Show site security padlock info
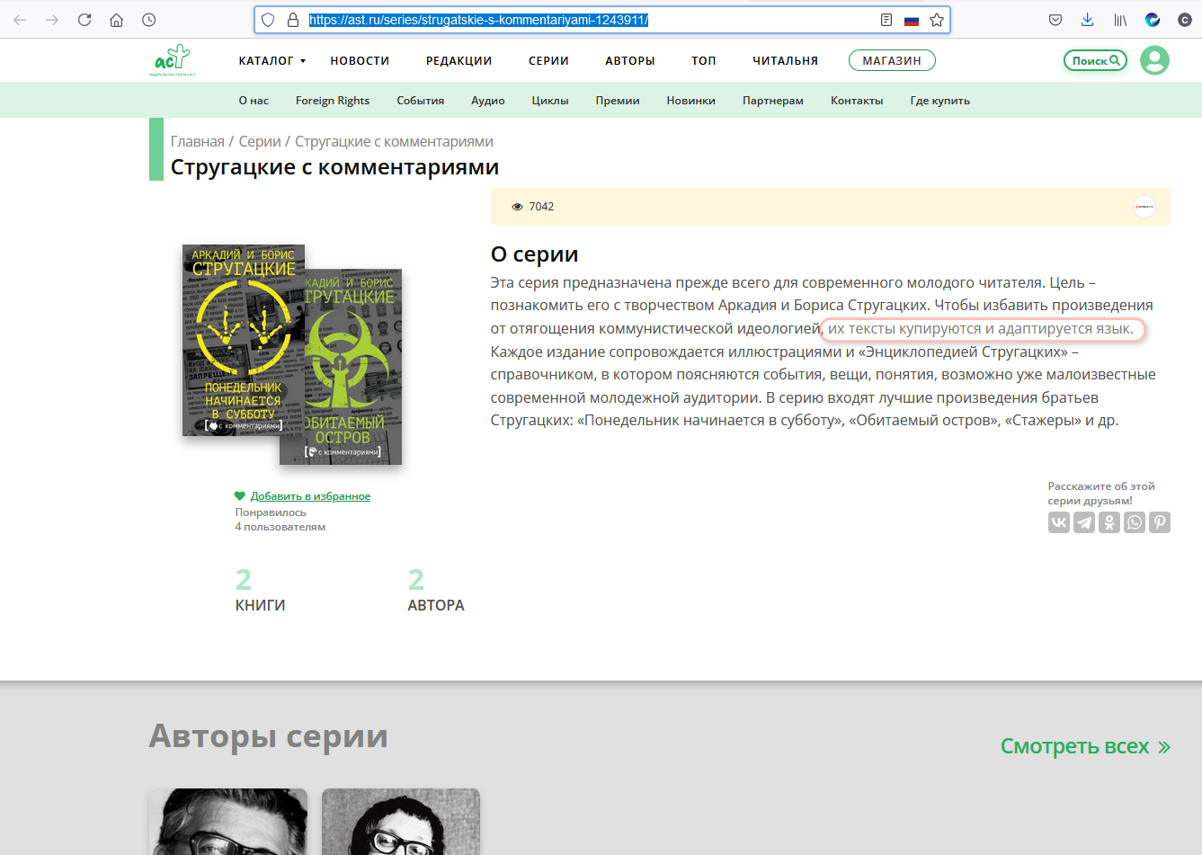The width and height of the screenshot is (1202, 855). [x=292, y=20]
